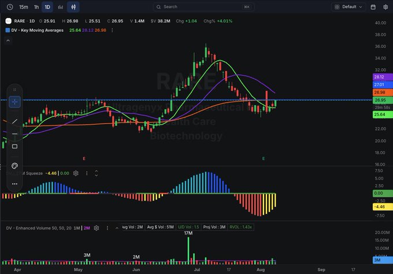Grab the drawing toolbar drag handle
The width and height of the screenshot is (393, 274).
[15, 90]
